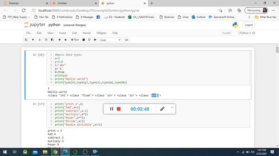
Task: Open the Code cell type dropdown
Action: (x=110, y=40)
